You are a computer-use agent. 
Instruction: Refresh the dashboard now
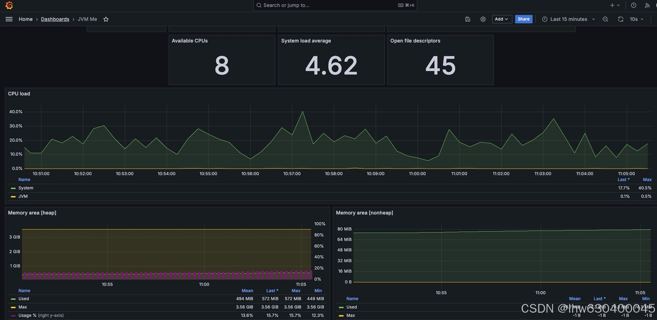[x=620, y=19]
